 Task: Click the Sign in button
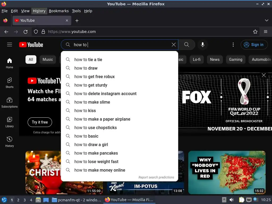click(254, 45)
